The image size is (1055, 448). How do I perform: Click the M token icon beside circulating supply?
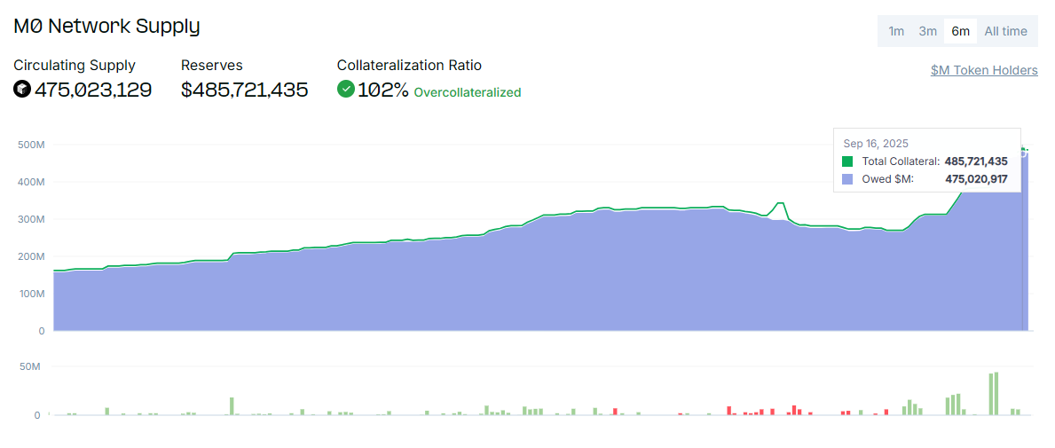pos(22,89)
